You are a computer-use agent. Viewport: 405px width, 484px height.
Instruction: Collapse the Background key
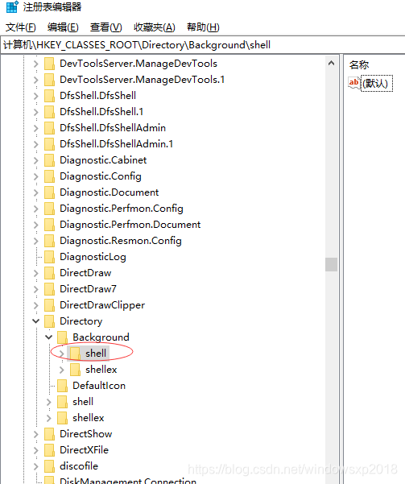point(49,337)
